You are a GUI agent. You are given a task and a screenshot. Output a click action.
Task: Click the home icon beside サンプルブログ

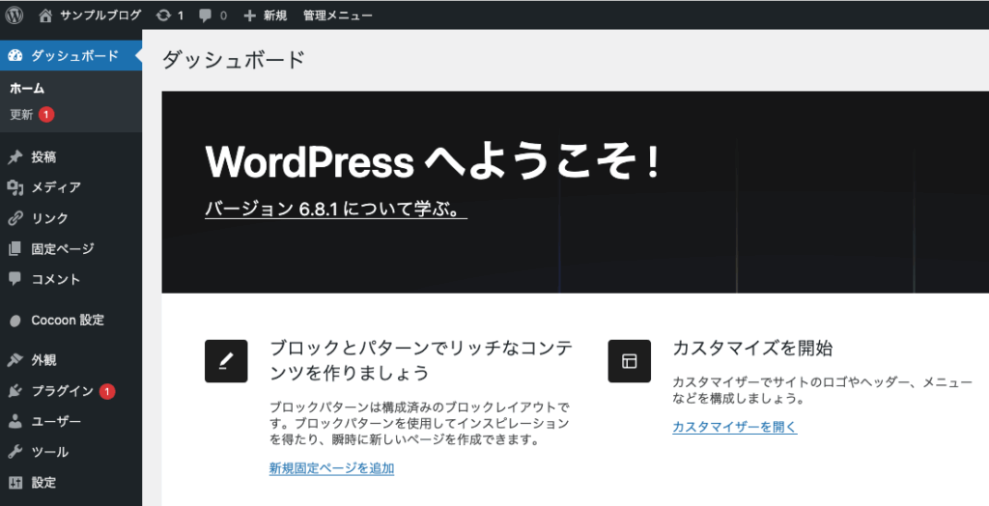coord(45,15)
